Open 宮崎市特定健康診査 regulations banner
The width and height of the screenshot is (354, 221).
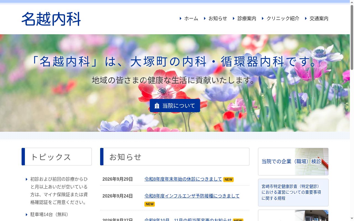click(x=293, y=193)
